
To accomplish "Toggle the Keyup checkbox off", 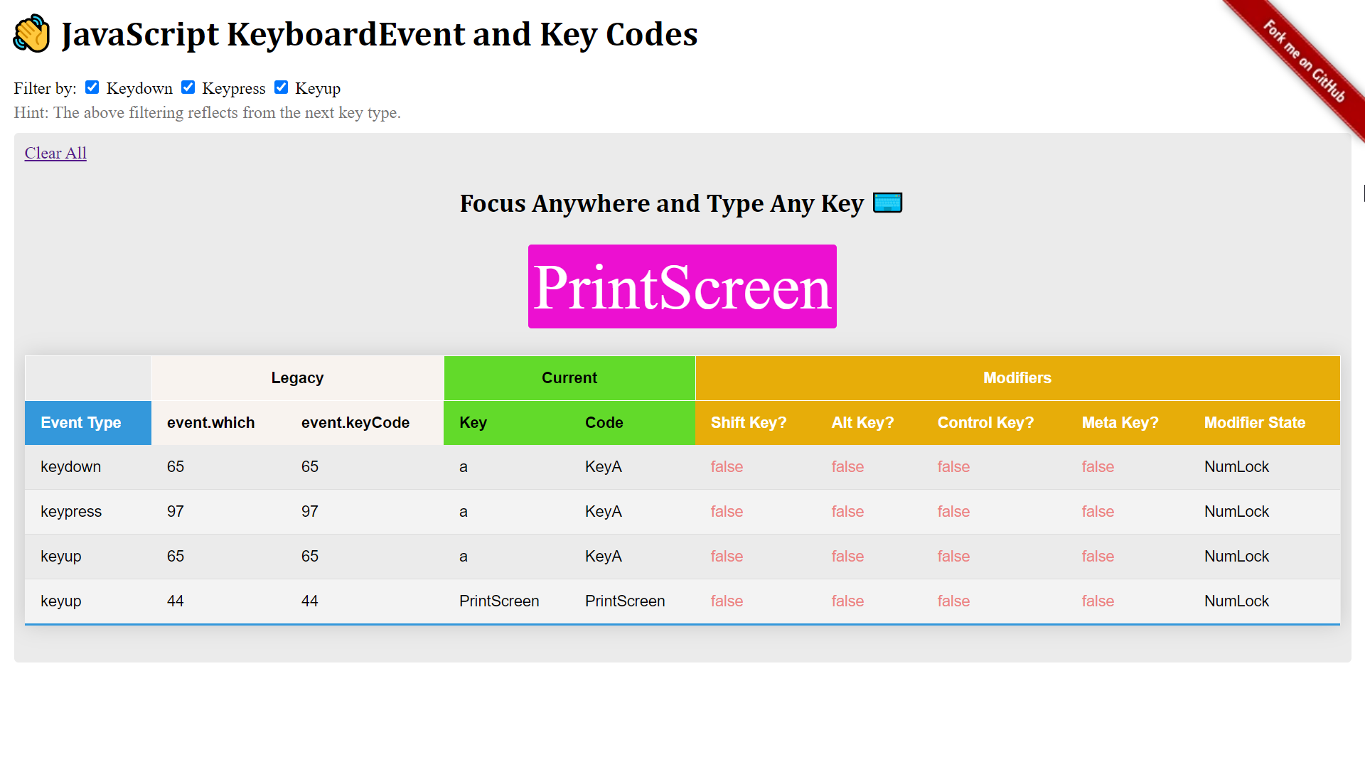I will tap(282, 87).
